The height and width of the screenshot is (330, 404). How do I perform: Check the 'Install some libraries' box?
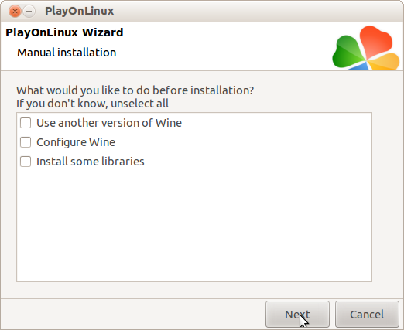[26, 162]
